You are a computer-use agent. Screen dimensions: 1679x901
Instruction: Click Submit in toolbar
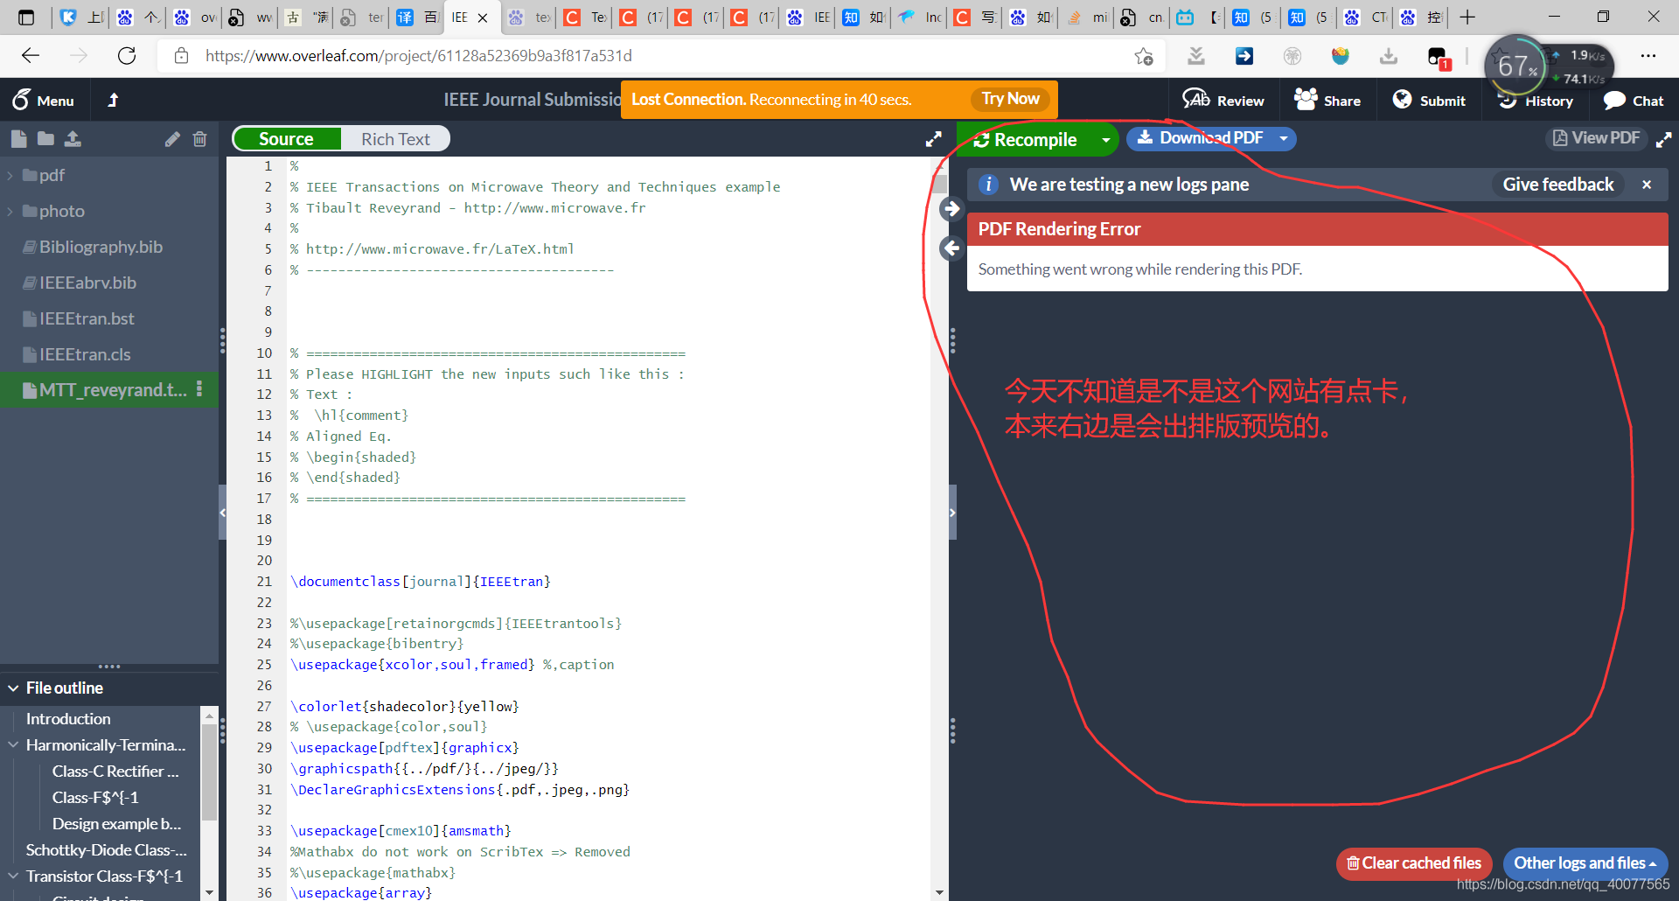[1429, 101]
